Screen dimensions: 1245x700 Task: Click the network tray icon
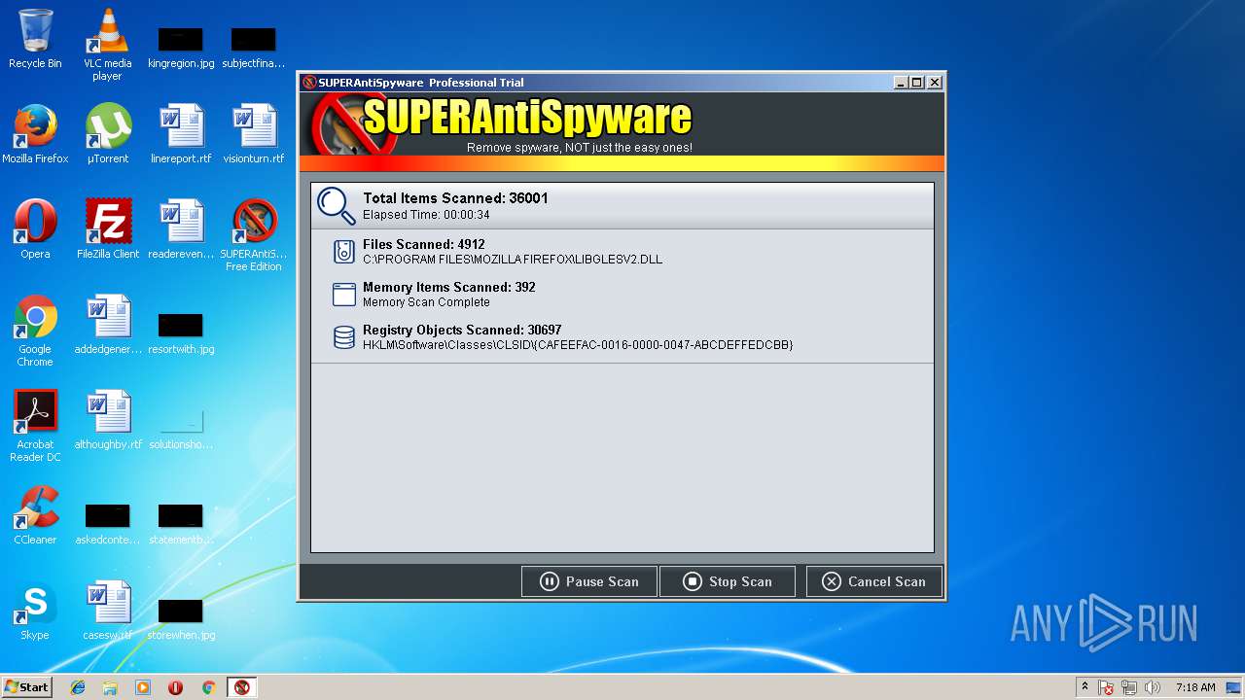point(1130,687)
